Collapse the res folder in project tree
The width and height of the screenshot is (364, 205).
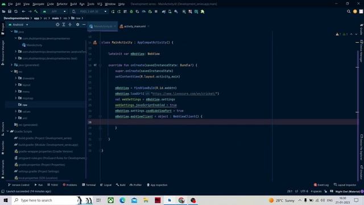pyautogui.click(x=12, y=71)
